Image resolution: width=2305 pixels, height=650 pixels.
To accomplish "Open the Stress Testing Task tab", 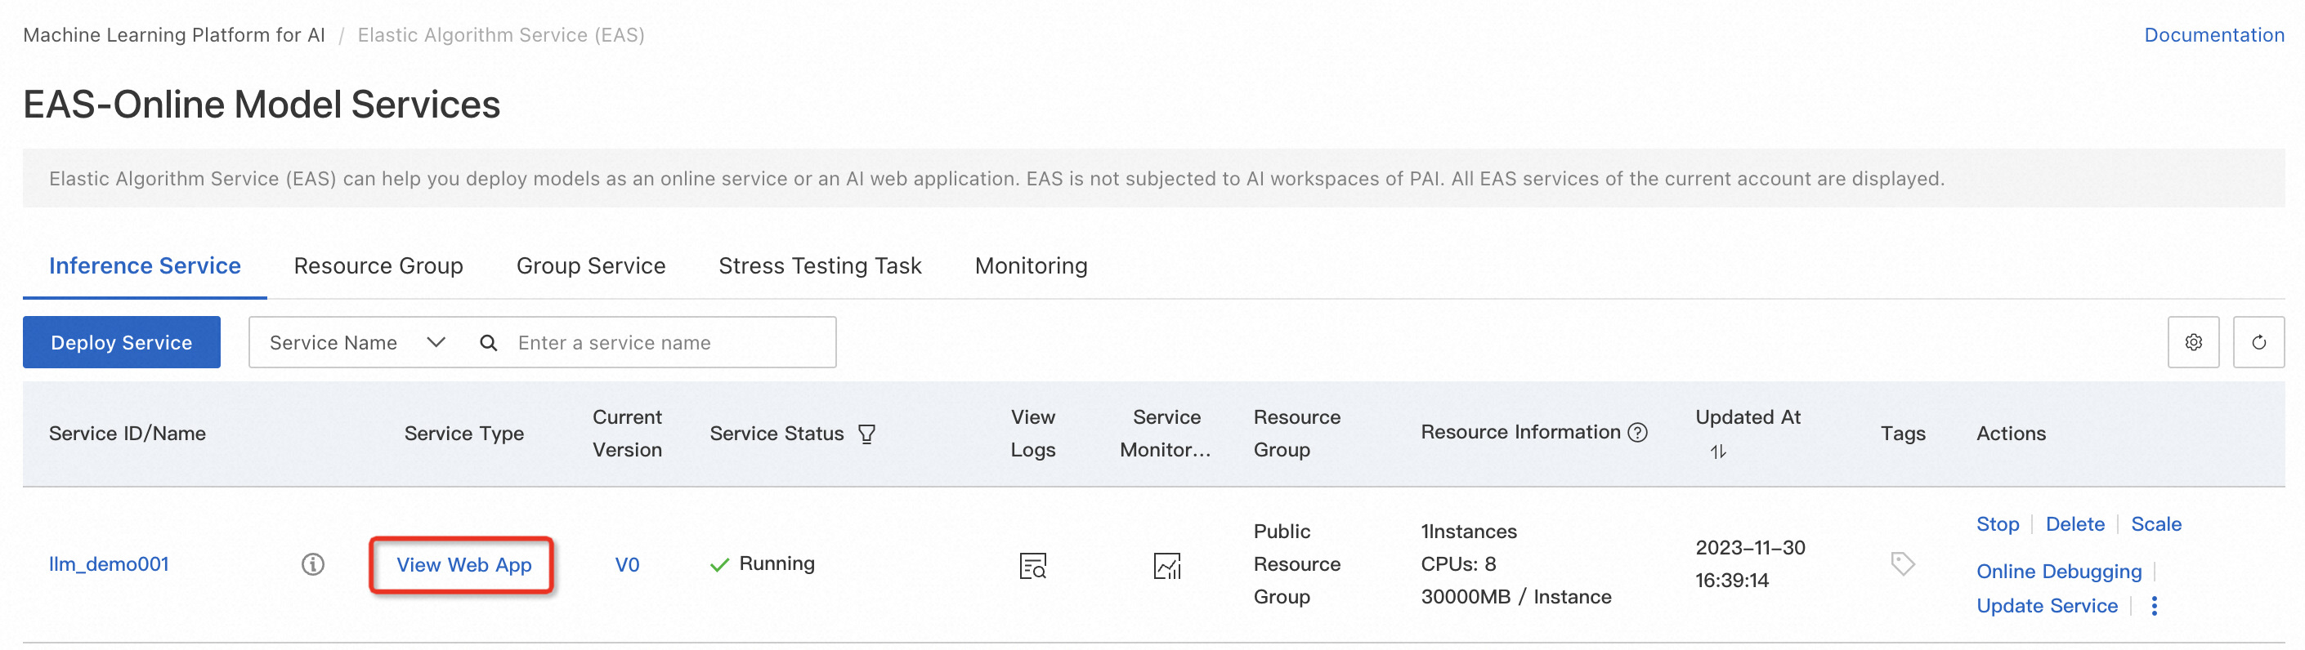I will [820, 265].
